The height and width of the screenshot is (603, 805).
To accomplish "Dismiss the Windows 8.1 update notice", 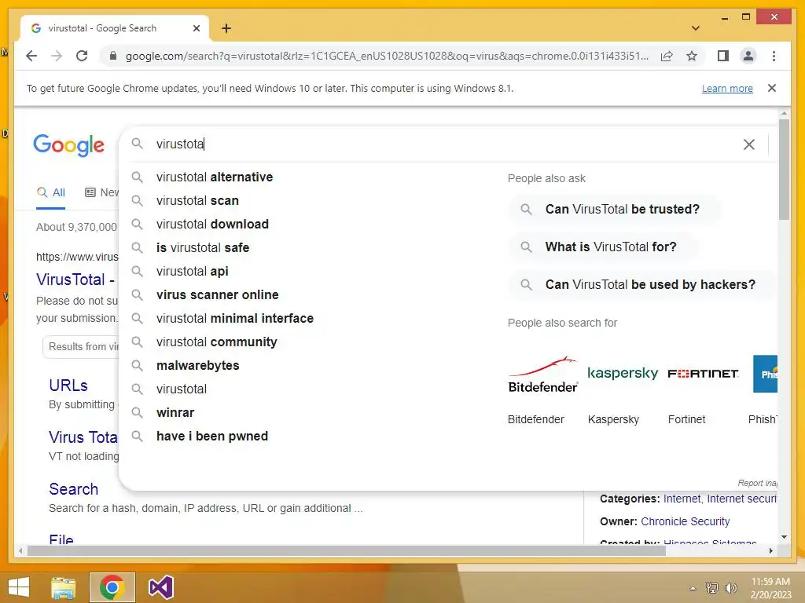I will (x=772, y=88).
